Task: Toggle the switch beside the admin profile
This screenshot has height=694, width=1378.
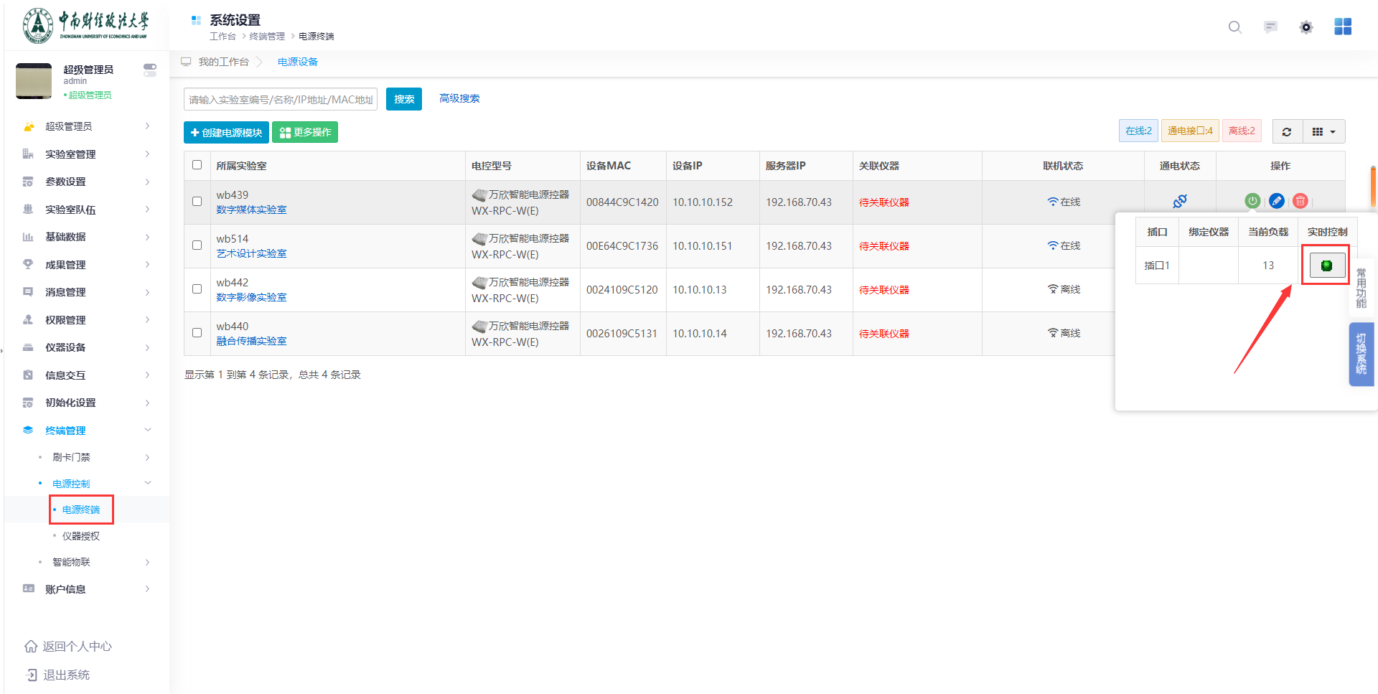Action: (x=149, y=70)
